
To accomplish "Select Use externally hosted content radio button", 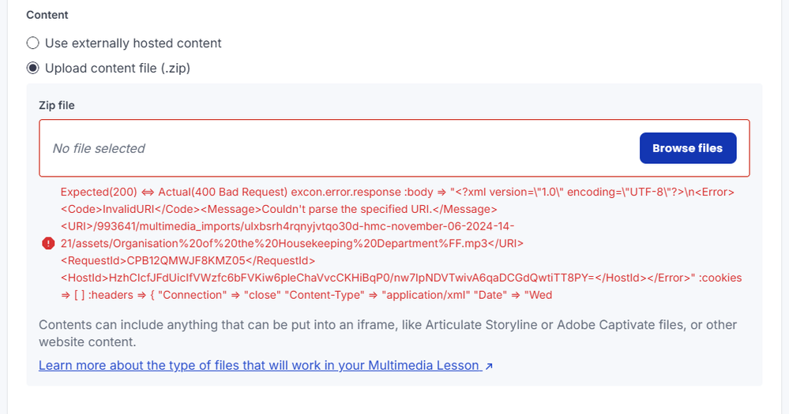I will [x=32, y=43].
